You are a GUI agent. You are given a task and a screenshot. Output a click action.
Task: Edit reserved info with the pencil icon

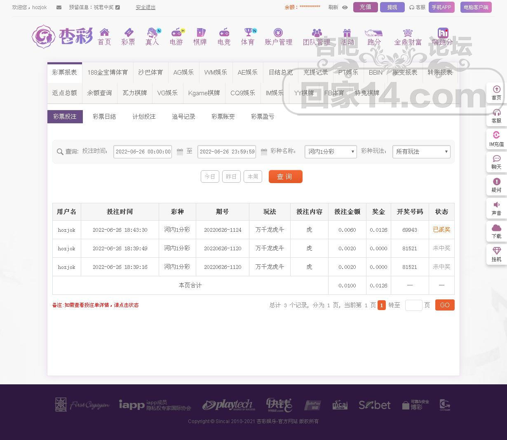point(118,7)
